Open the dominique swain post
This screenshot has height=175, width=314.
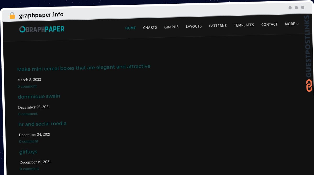point(39,96)
